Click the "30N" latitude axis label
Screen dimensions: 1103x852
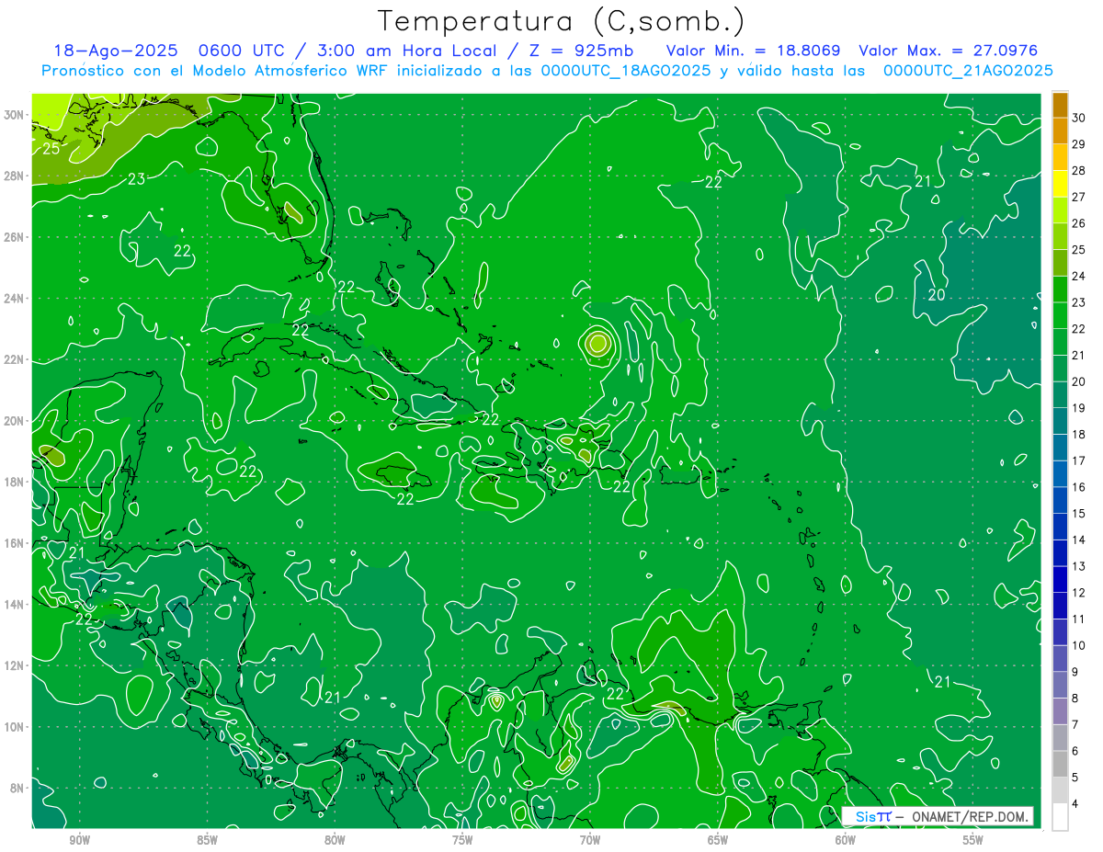click(16, 114)
